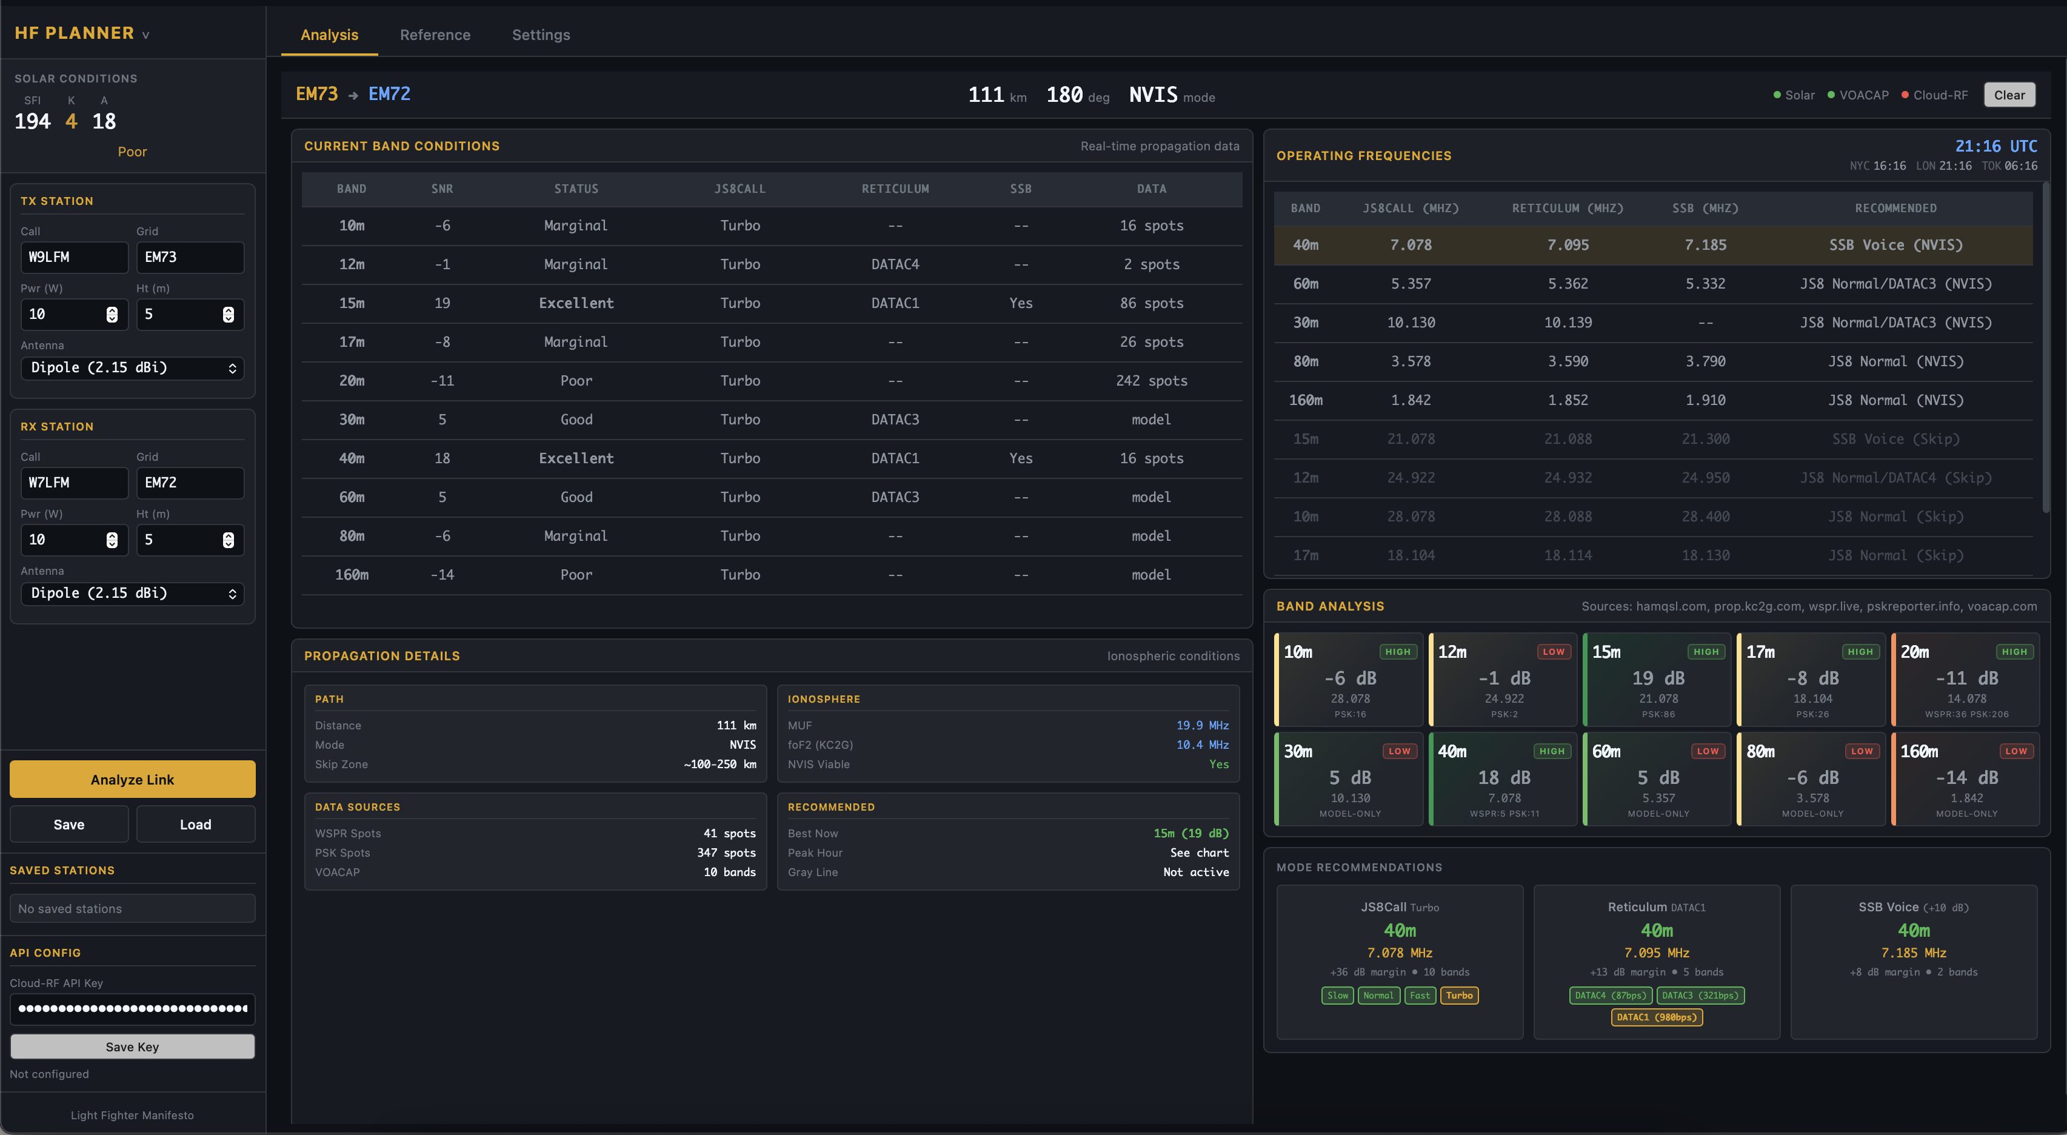This screenshot has width=2067, height=1135.
Task: Select the Turbo JS8Call speed tag
Action: click(x=1459, y=996)
